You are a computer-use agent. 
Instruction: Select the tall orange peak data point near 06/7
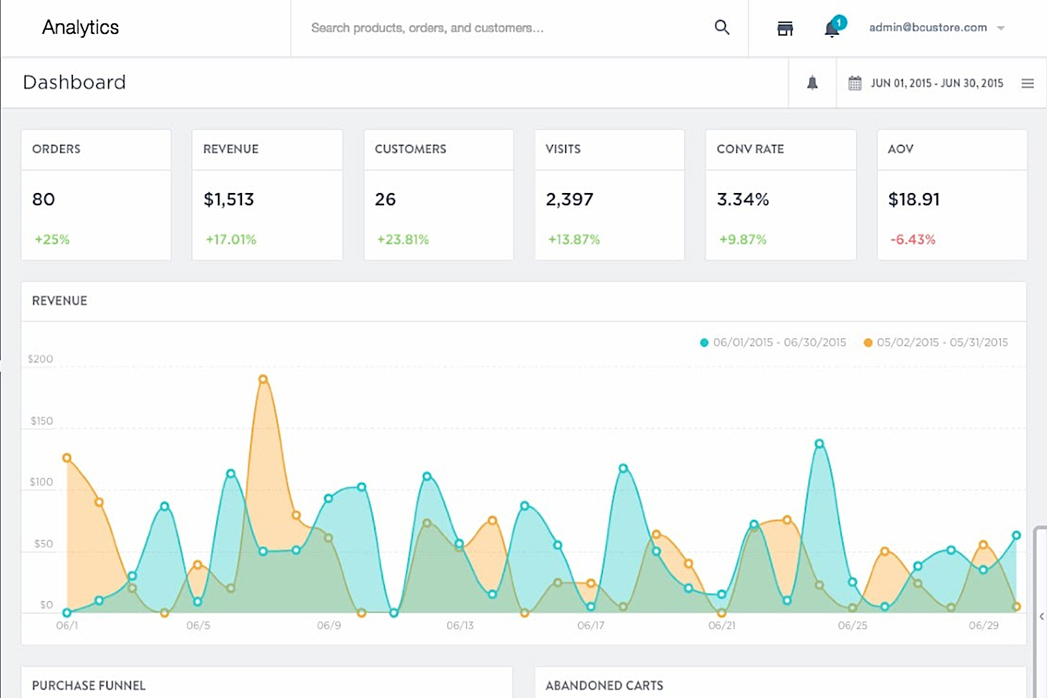pyautogui.click(x=262, y=378)
